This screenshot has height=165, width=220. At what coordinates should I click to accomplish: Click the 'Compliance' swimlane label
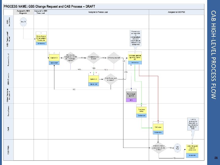pos(9,111)
